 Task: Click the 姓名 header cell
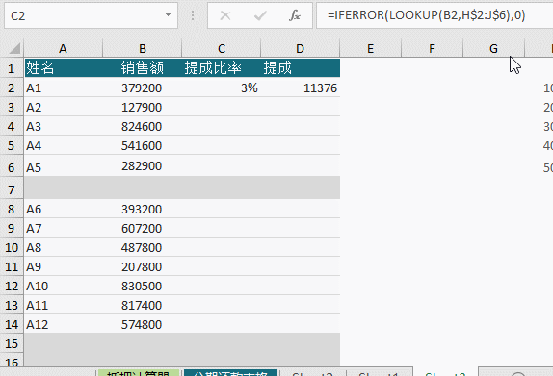point(64,68)
